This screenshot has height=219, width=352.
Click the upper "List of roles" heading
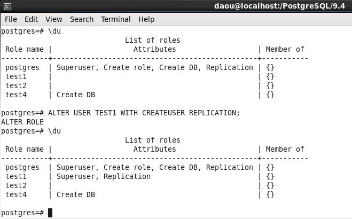[152, 40]
